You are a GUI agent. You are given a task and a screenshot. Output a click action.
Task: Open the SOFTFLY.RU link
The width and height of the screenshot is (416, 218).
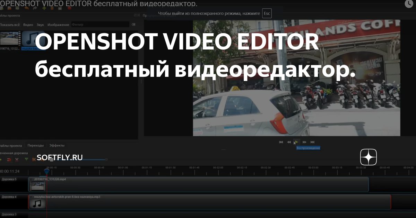[x=60, y=157]
